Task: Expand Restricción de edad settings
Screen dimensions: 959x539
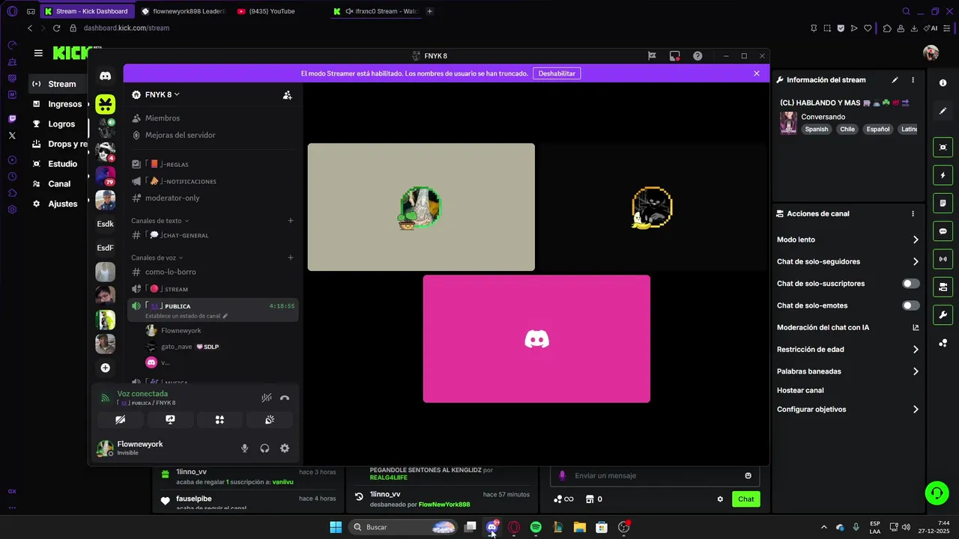Action: (847, 350)
